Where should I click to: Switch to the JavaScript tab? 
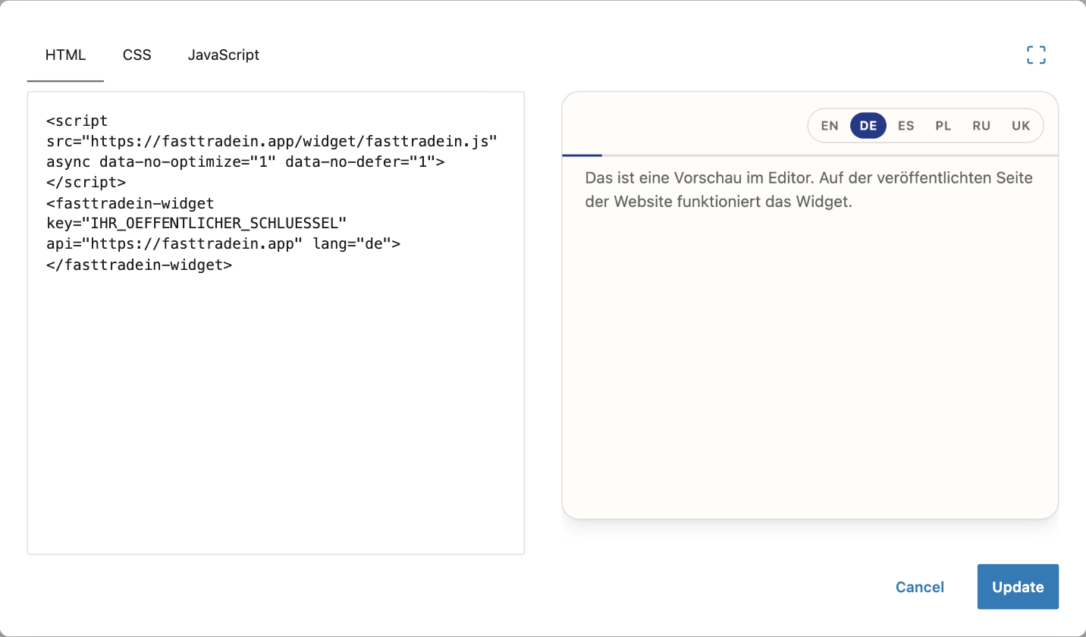(x=224, y=55)
